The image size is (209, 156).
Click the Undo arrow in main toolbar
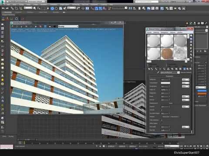[x=3, y=9]
